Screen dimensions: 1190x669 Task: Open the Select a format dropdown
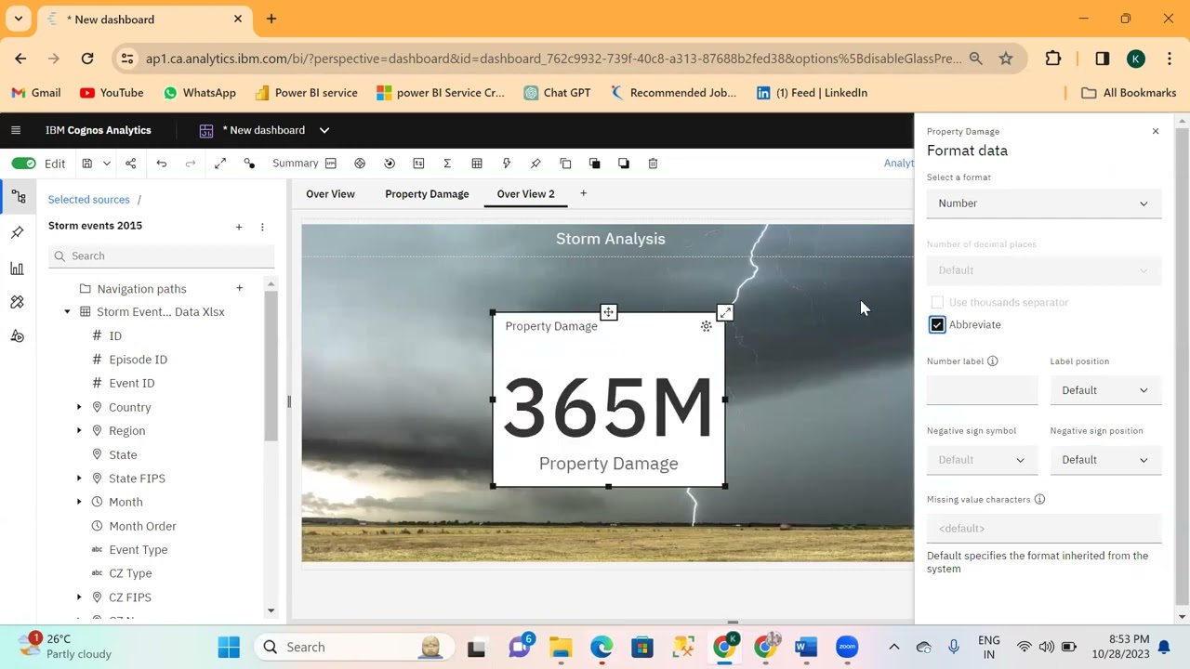click(x=1044, y=203)
